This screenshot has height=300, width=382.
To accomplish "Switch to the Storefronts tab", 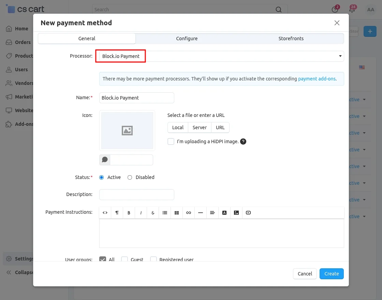I will (x=291, y=39).
